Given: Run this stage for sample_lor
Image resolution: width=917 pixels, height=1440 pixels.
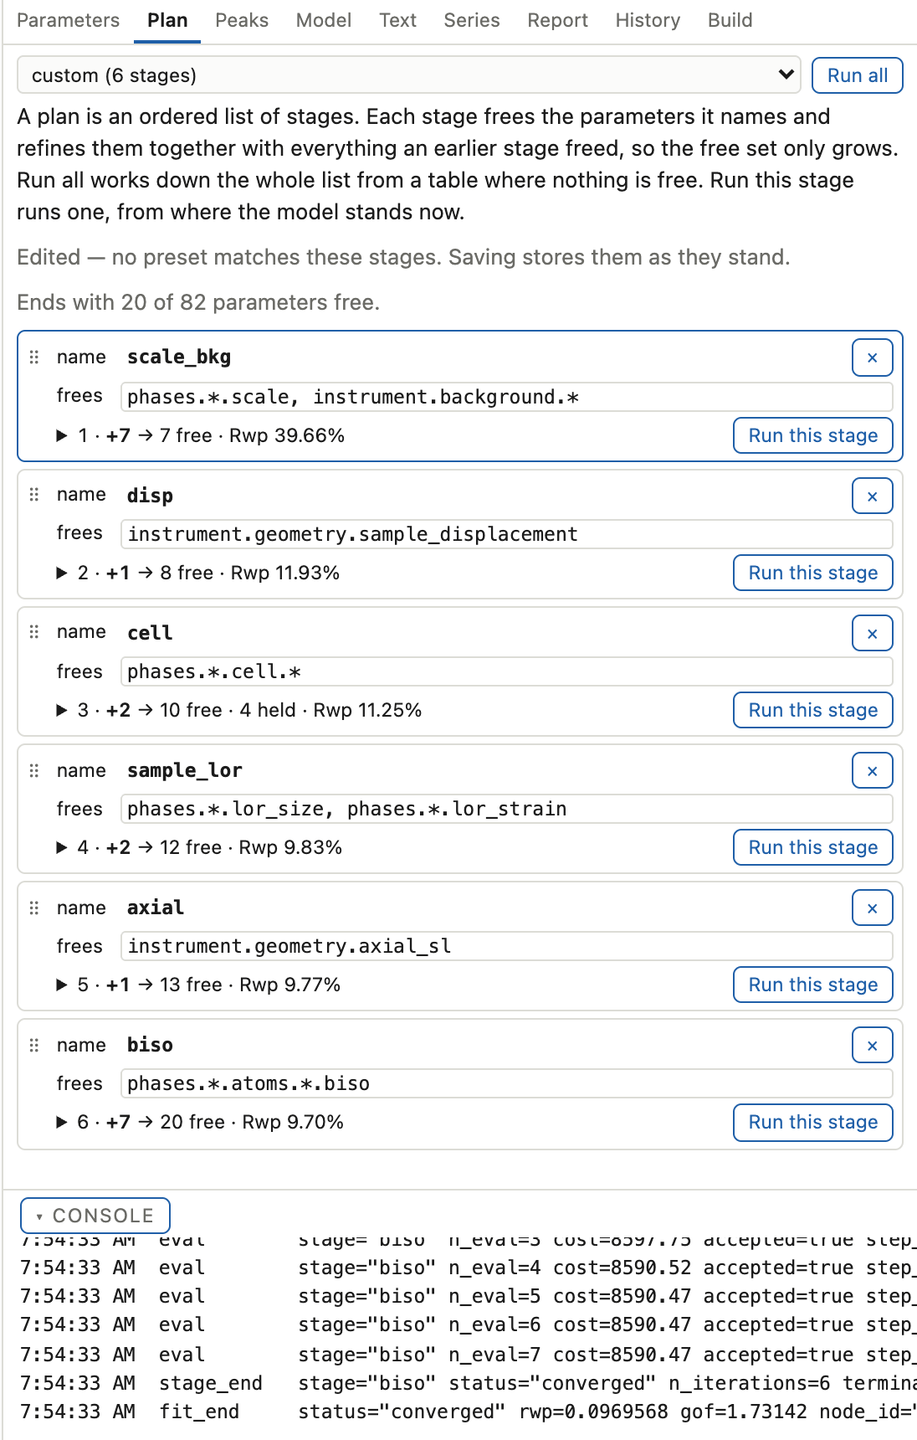Looking at the screenshot, I should (x=813, y=847).
